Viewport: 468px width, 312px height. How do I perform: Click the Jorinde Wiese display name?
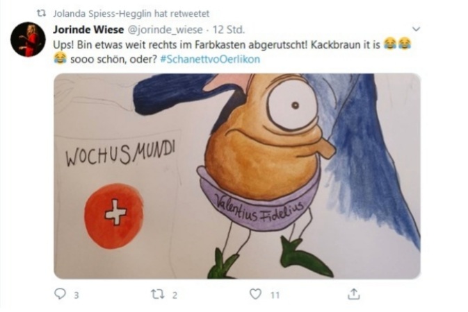(x=88, y=30)
